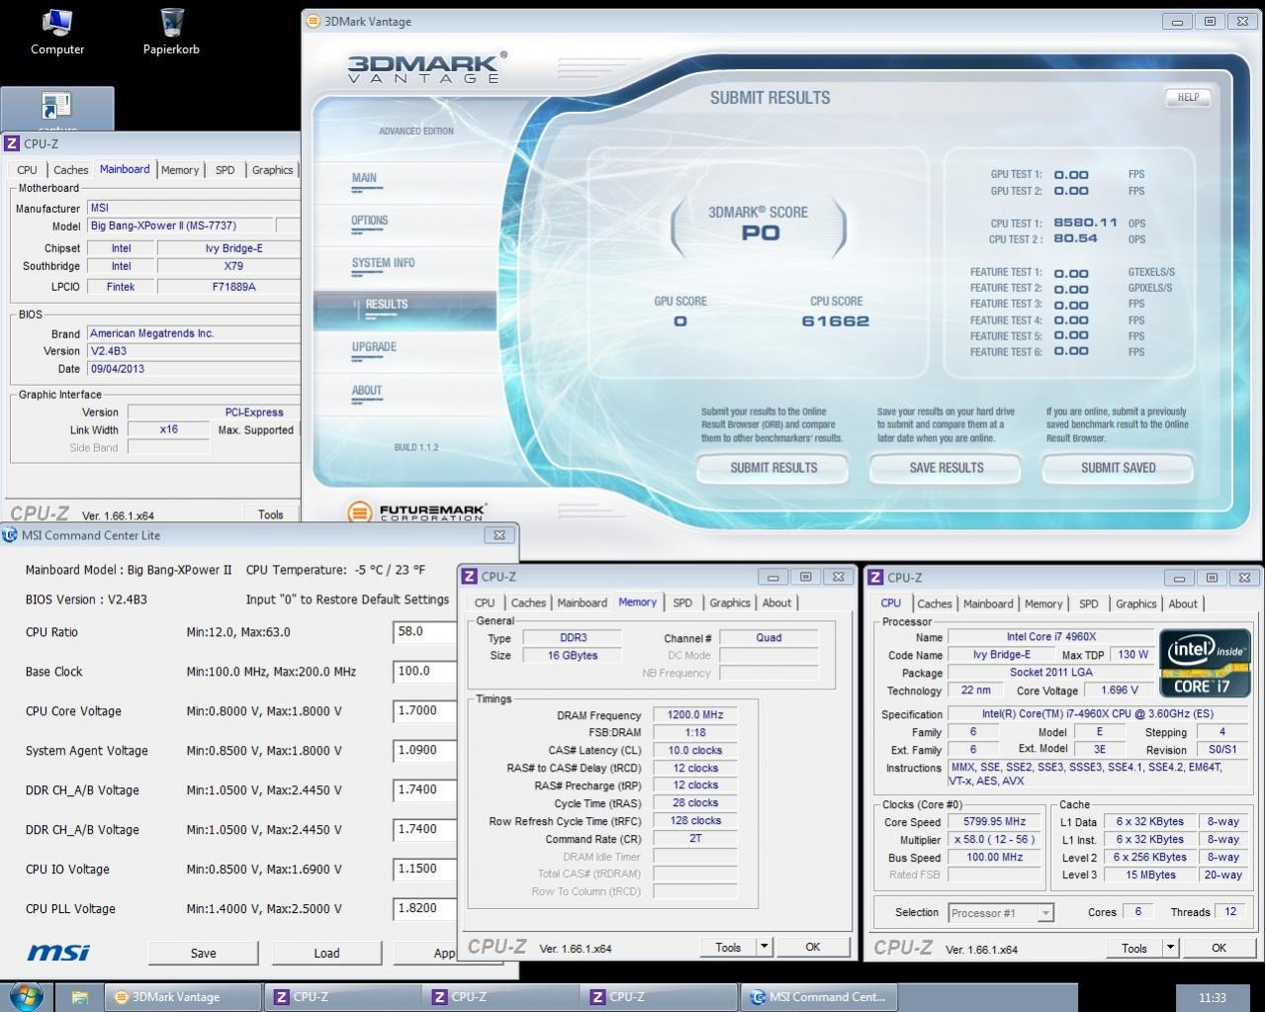Click the CPU TEST 1 value 8580.11
Viewport: 1265px width, 1012px height.
point(1085,224)
